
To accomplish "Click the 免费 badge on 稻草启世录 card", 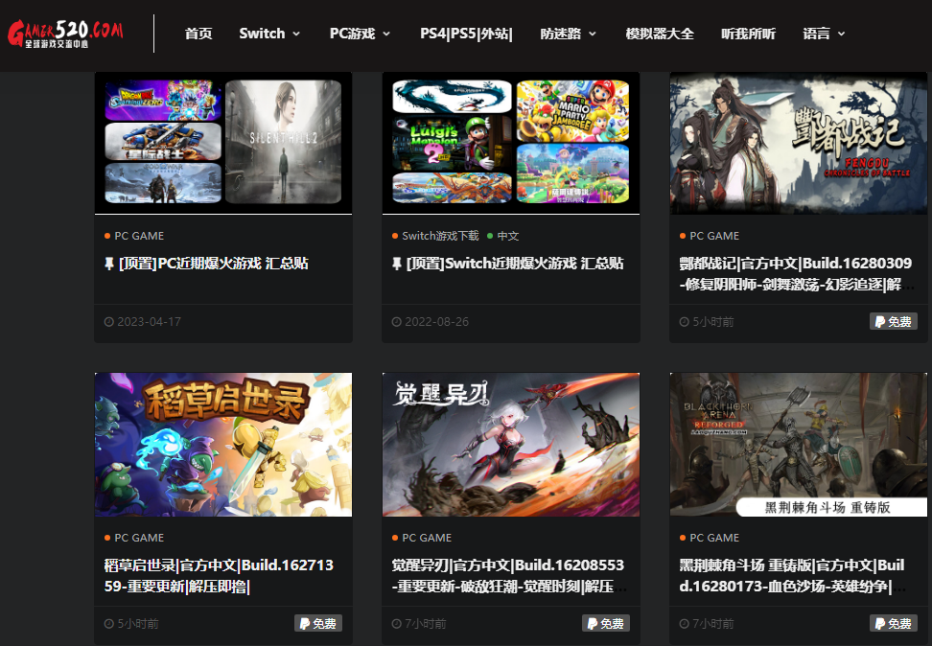I will pyautogui.click(x=318, y=623).
